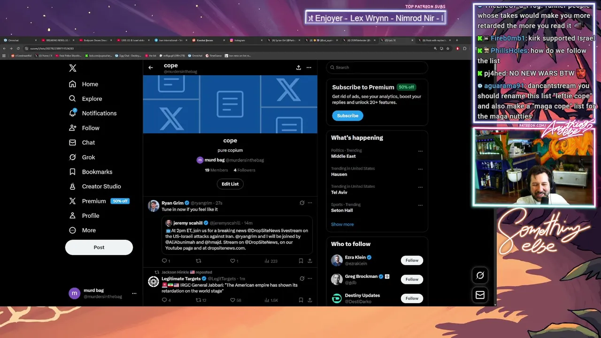Open more options on Legitimate Targets post
This screenshot has width=601, height=338.
tap(309, 278)
